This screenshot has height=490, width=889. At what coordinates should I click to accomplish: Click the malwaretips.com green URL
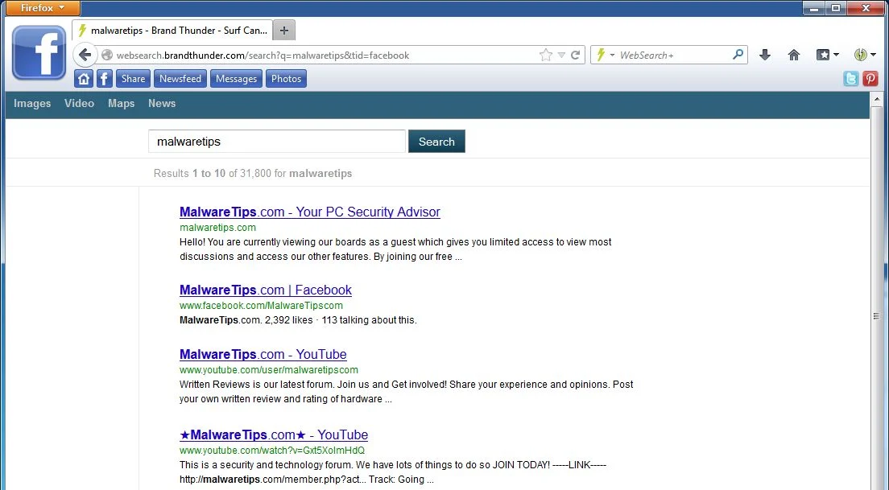coord(217,228)
